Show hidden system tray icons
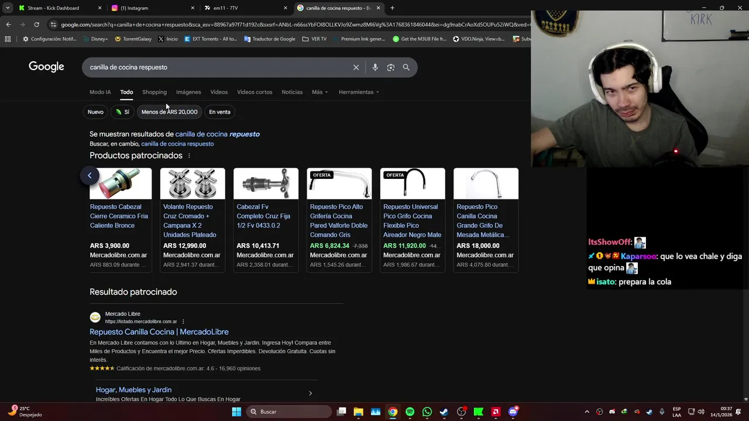The height and width of the screenshot is (421, 749). 587,412
